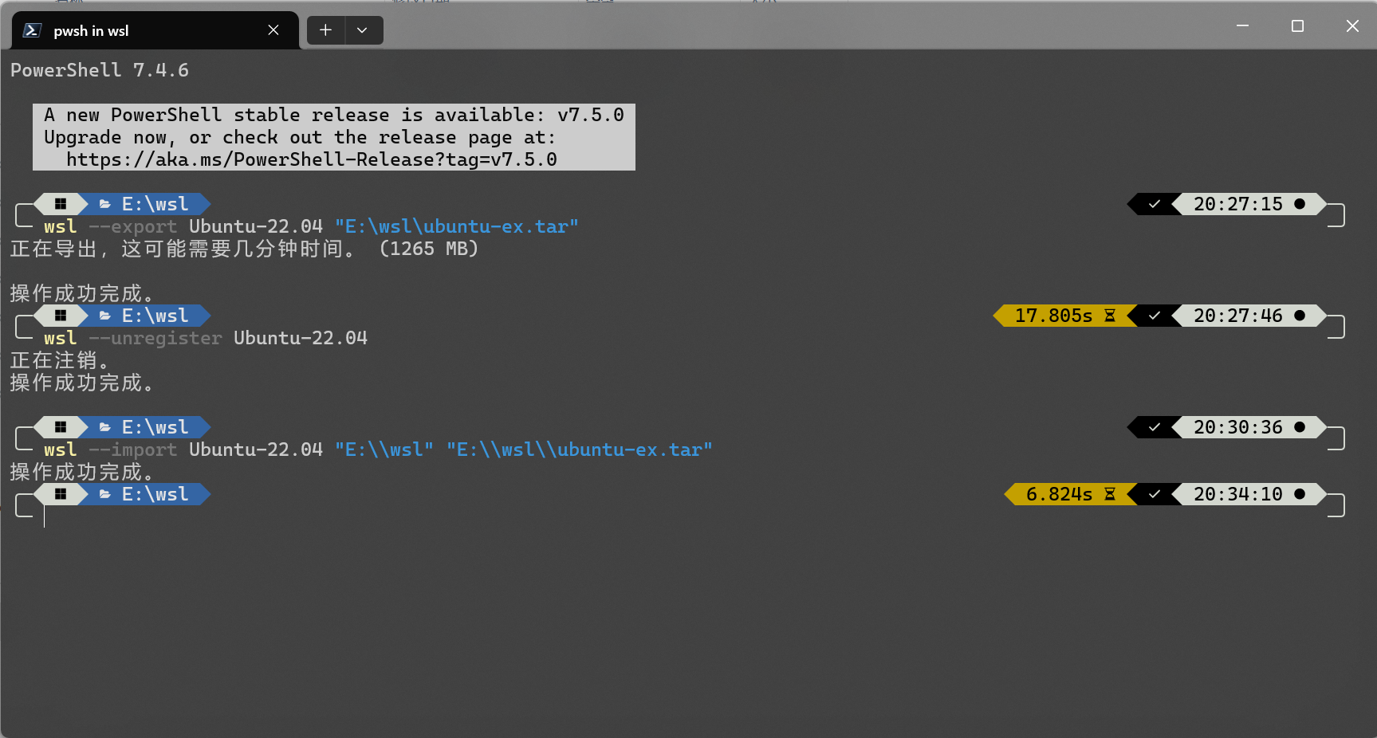Click the hourglass icon beside 17.805s
Image resolution: width=1377 pixels, height=738 pixels.
(x=1110, y=316)
